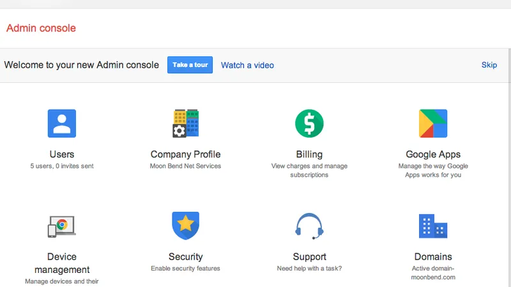
Task: Follow the Watch a video link
Action: pyautogui.click(x=247, y=65)
